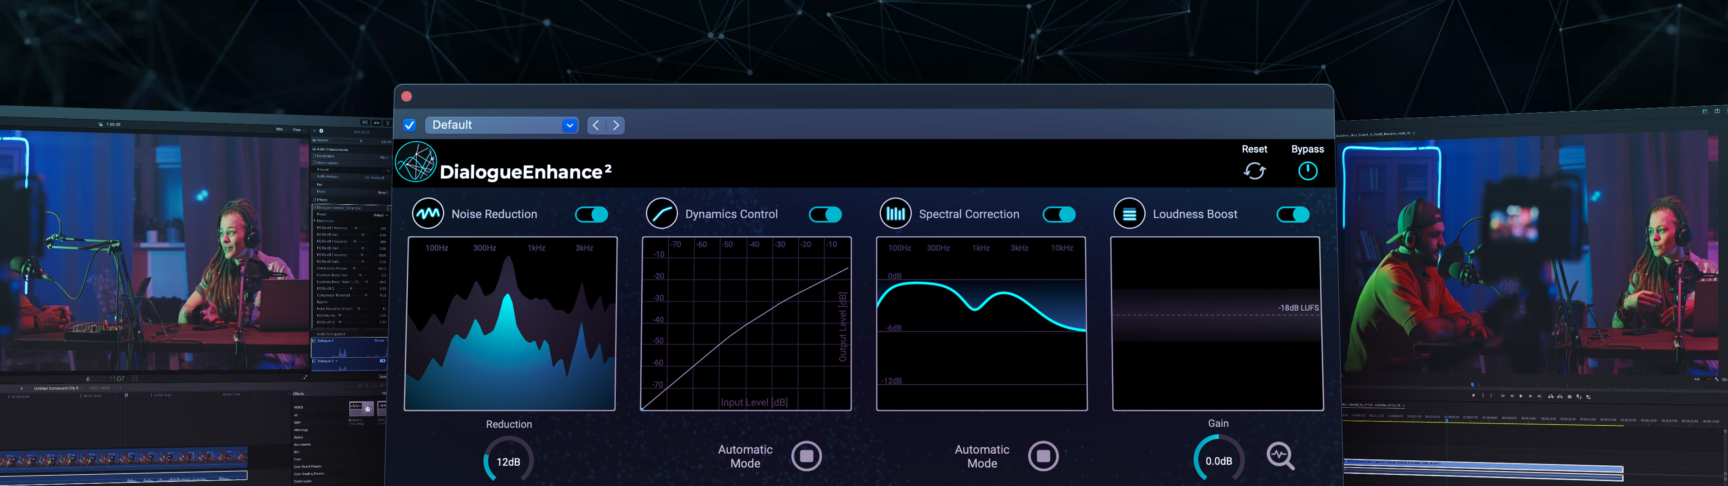1728x486 pixels.
Task: Open Untitled Compound Clip 5 dropdown
Action: coord(58,388)
